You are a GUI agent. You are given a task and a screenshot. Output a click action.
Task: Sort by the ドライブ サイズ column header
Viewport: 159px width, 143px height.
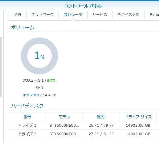138,117
